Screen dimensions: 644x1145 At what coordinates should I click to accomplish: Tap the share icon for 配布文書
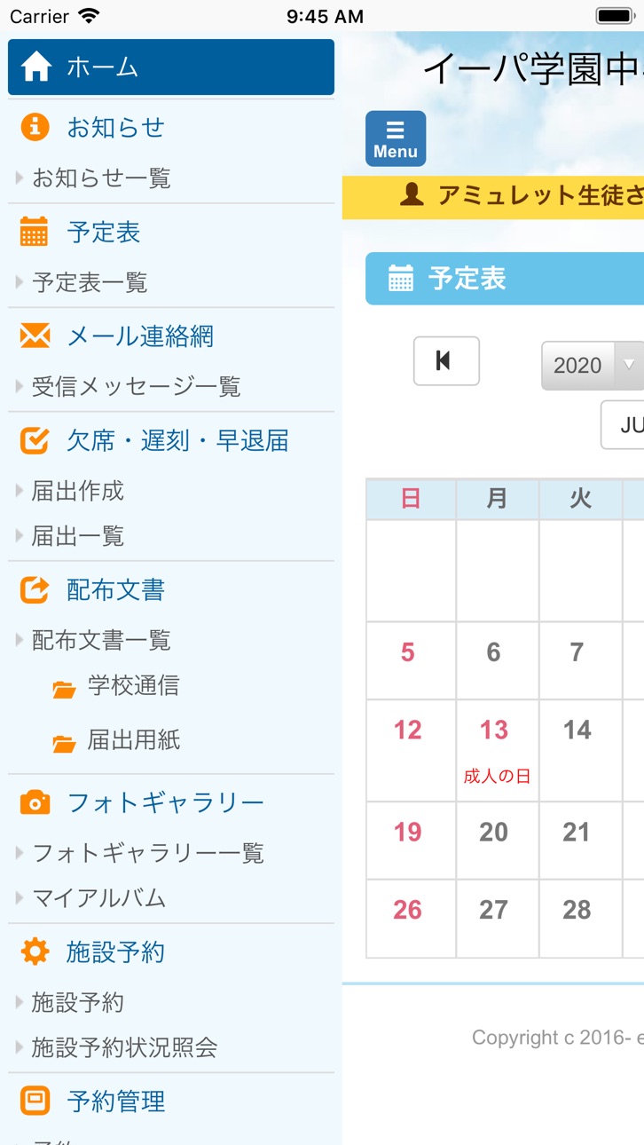tap(35, 589)
